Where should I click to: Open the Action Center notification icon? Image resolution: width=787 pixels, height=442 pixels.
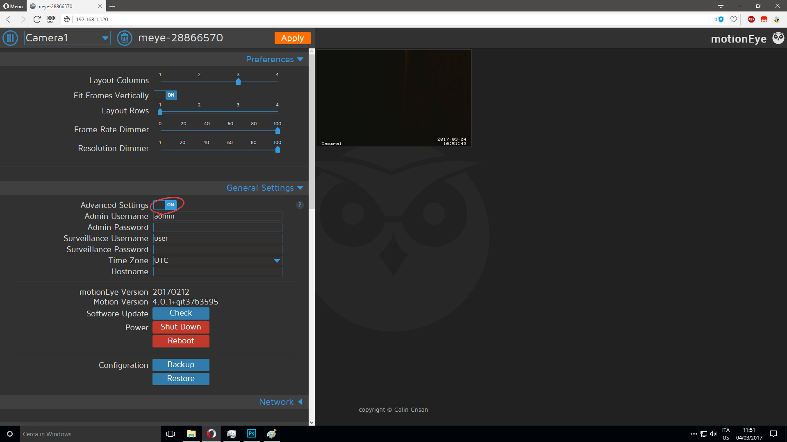coord(773,434)
